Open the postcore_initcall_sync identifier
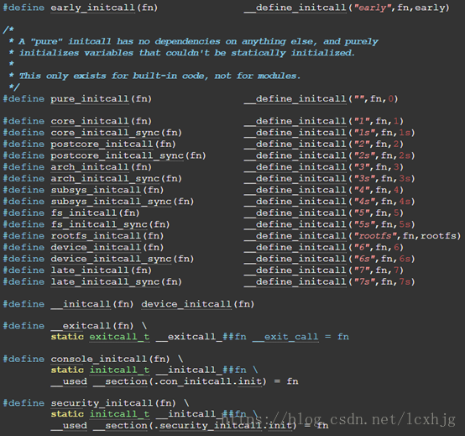 click(118, 155)
